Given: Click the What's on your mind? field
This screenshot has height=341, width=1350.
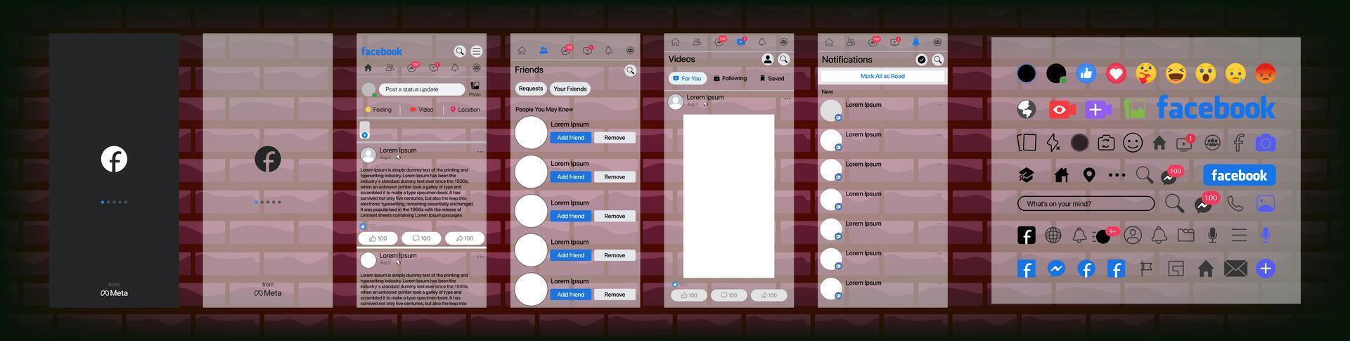Looking at the screenshot, I should pyautogui.click(x=1086, y=204).
